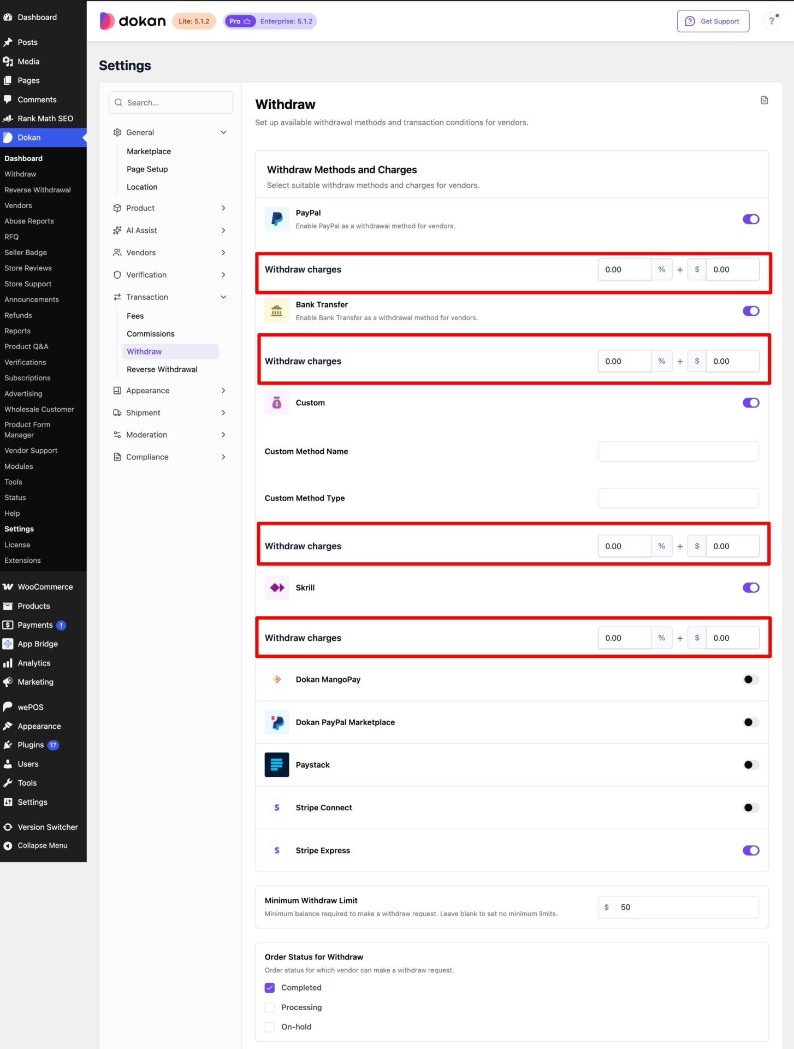Disable the PayPal withdraw method toggle
The image size is (794, 1049).
pos(751,219)
